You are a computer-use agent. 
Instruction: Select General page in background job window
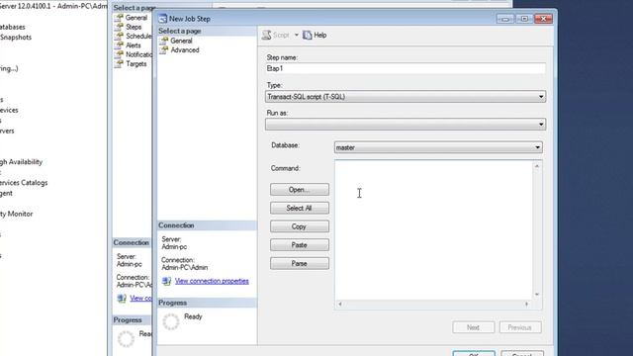136,18
